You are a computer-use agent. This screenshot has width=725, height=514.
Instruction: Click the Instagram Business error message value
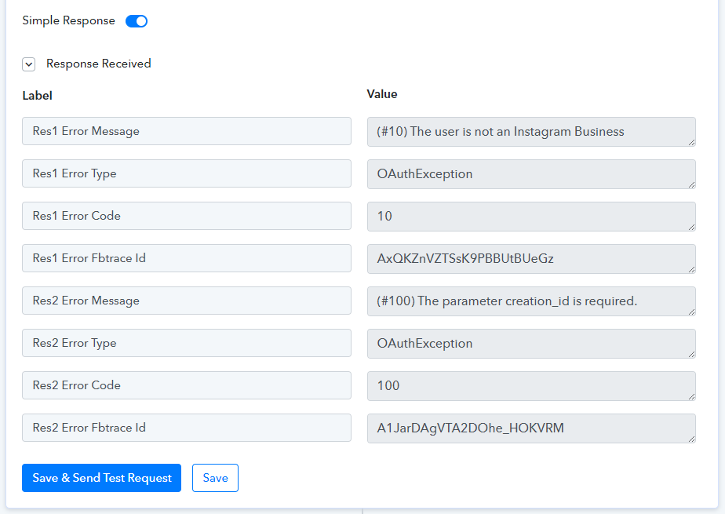(531, 132)
